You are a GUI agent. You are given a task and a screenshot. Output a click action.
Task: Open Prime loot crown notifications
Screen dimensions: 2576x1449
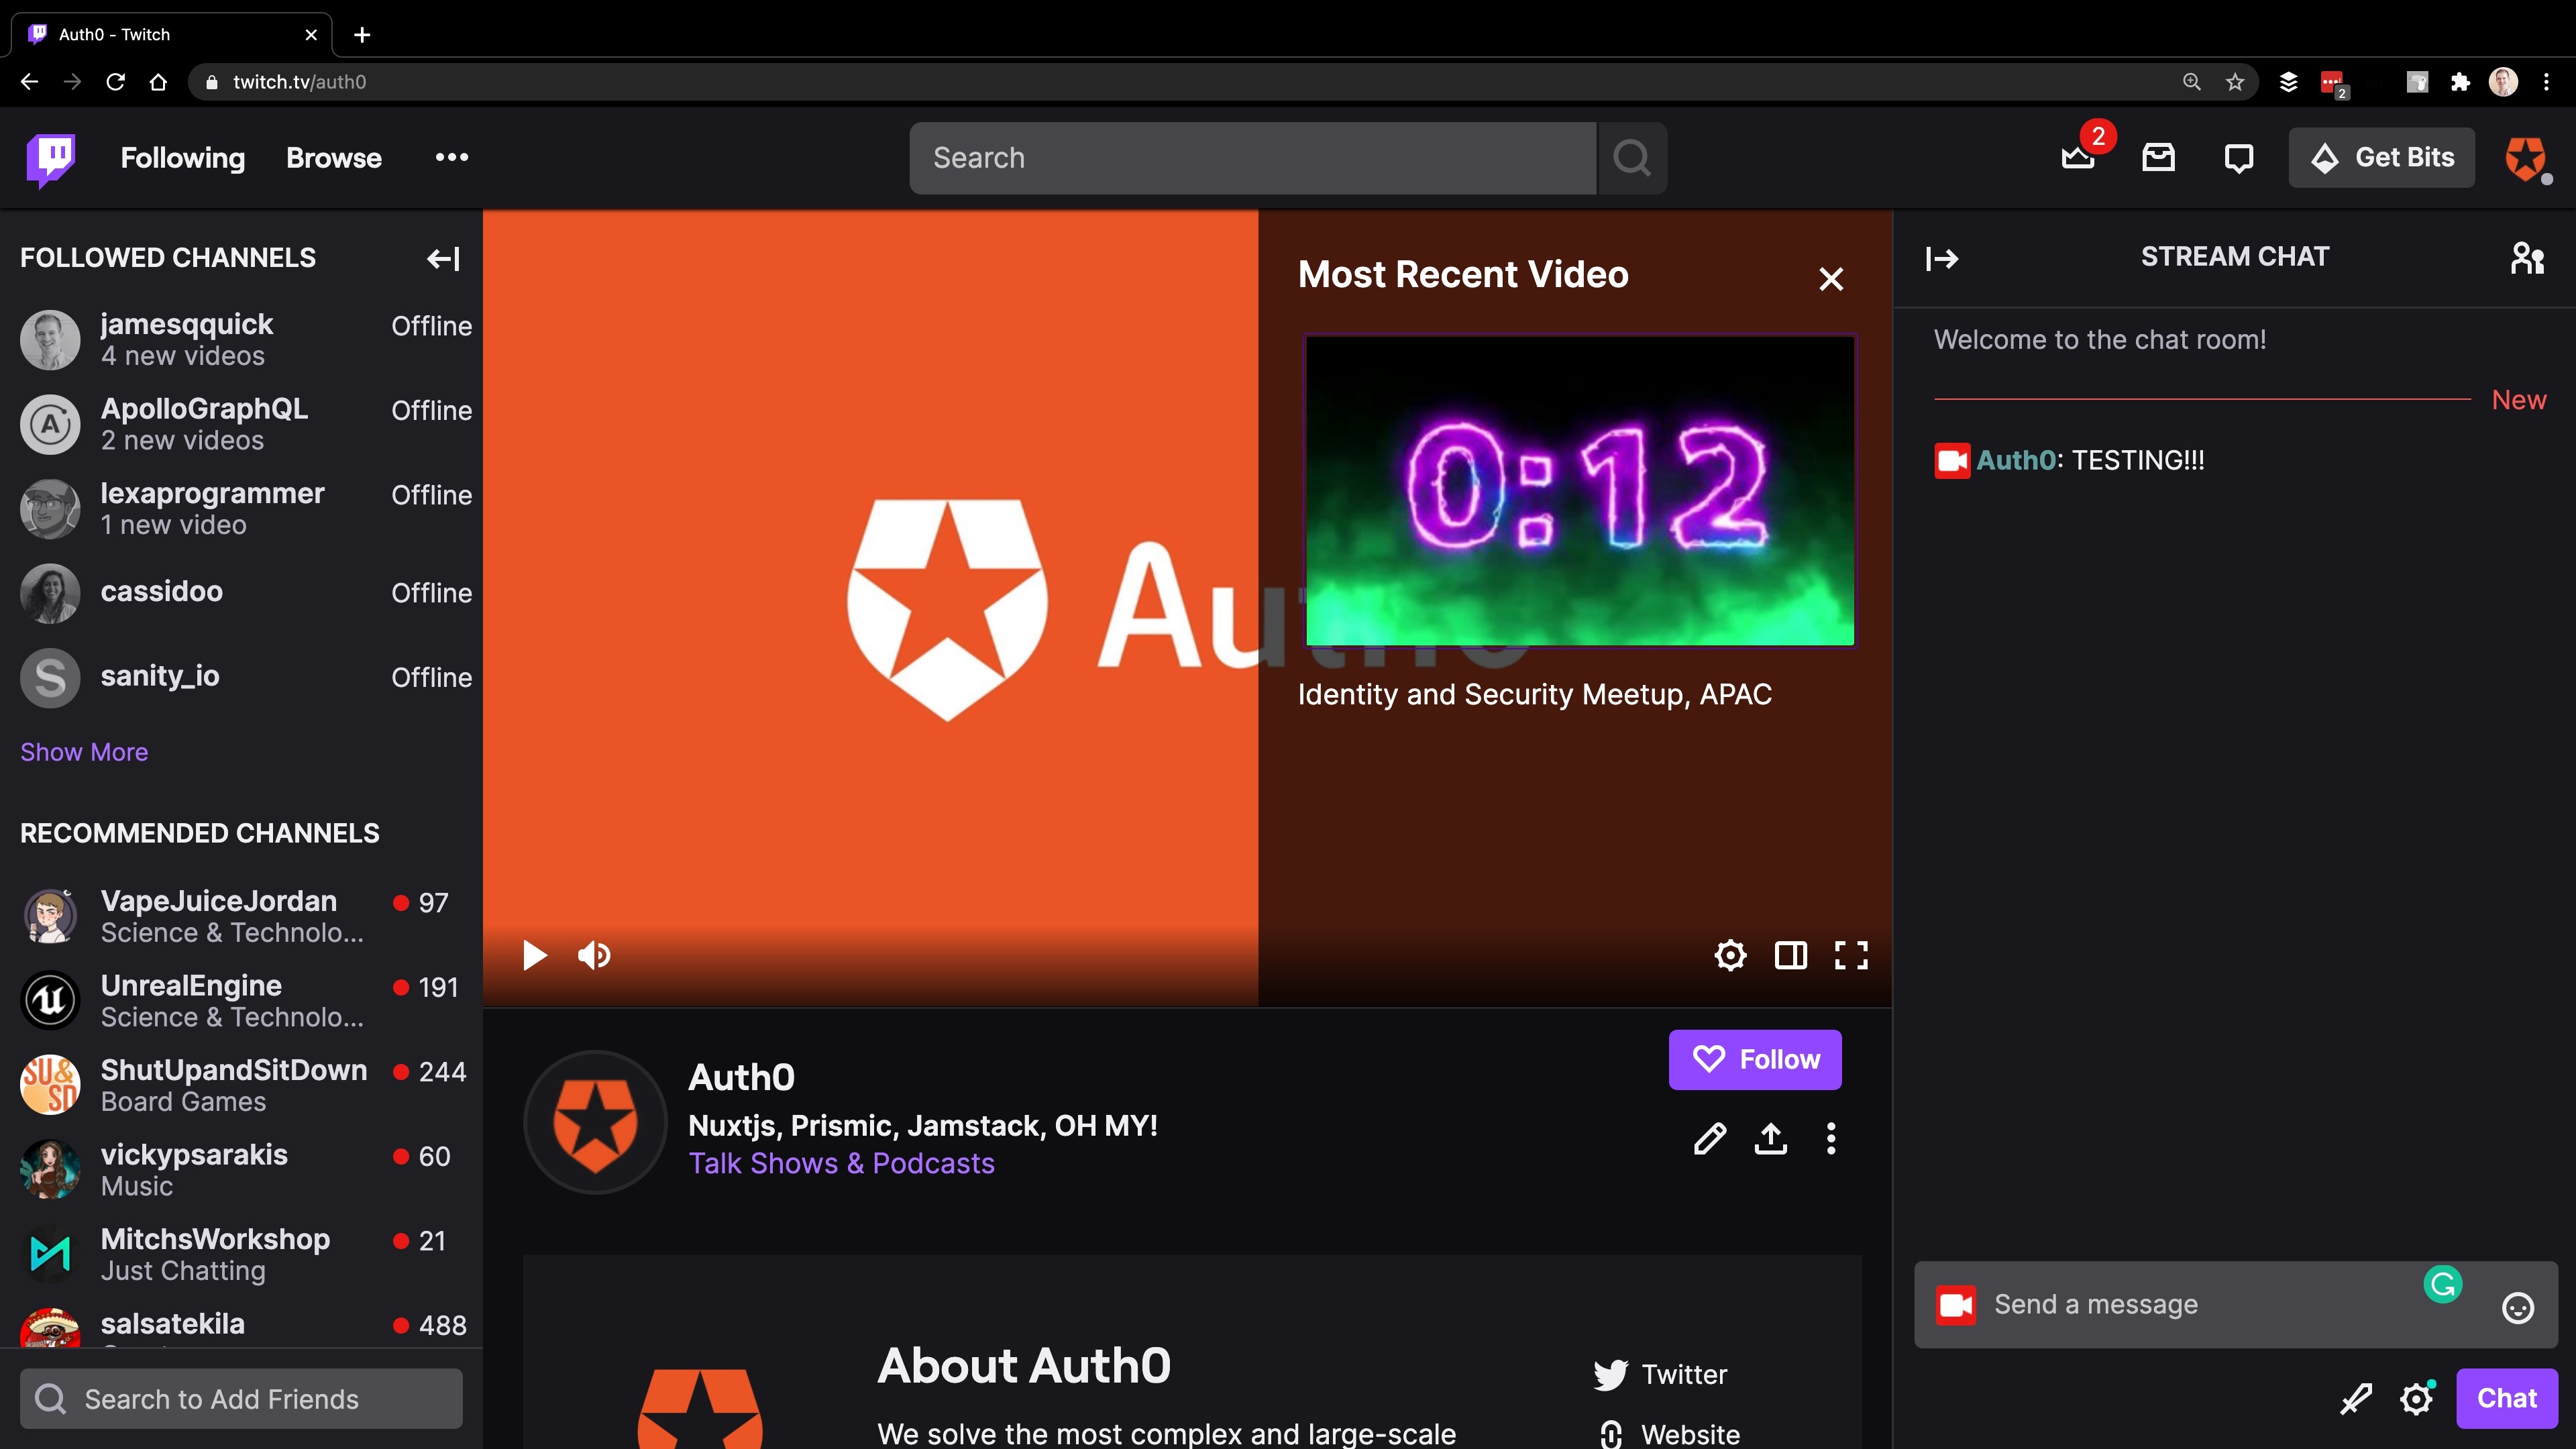pyautogui.click(x=2078, y=158)
